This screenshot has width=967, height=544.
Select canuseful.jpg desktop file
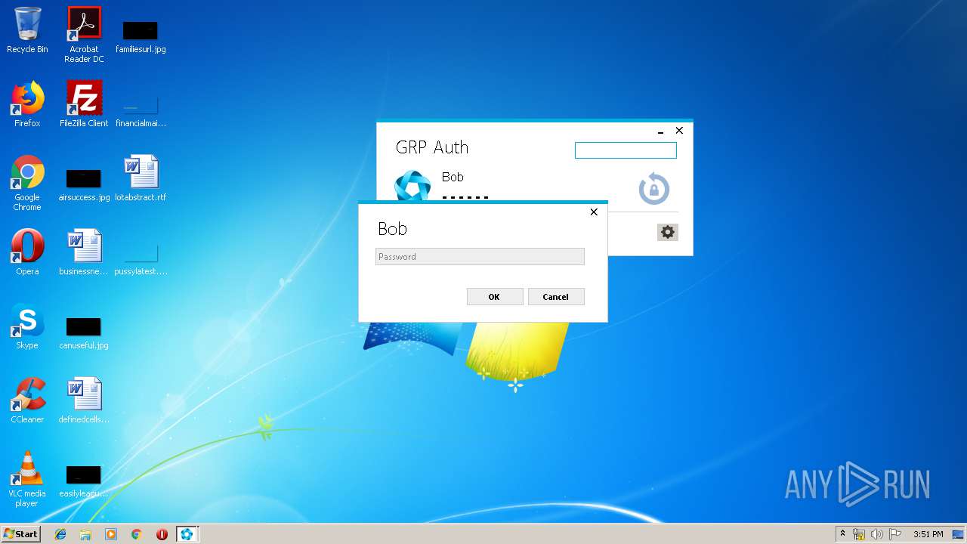pyautogui.click(x=84, y=332)
